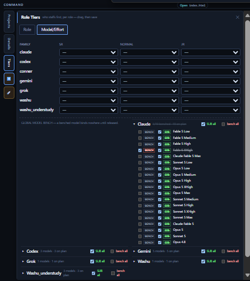This screenshot has width=250, height=281.
Task: Click the SUB badge for Opus 4.8
Action: (x=167, y=243)
